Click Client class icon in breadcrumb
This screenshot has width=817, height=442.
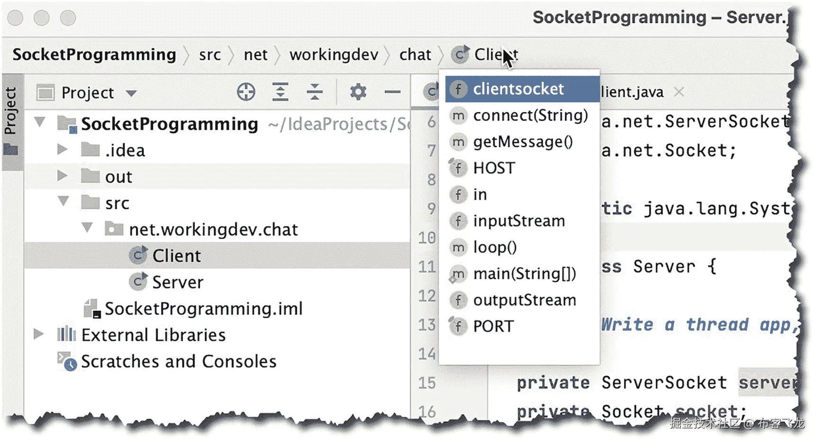click(460, 54)
